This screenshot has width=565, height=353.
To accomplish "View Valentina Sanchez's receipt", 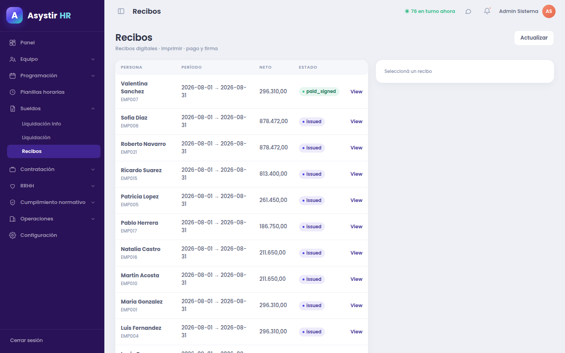I will tap(356, 92).
